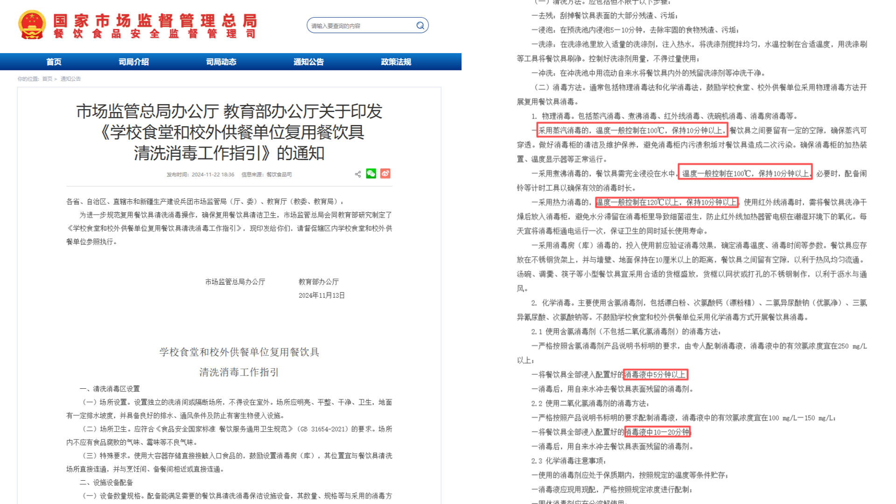This screenshot has width=896, height=504.
Task: Go to the 通知公告 menu item
Action: pos(308,62)
